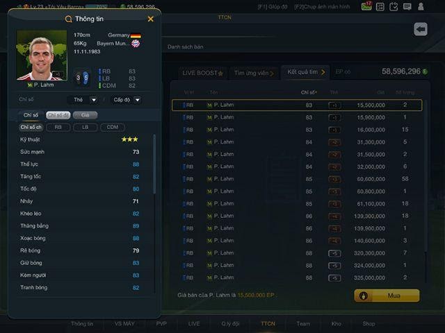Click the search magnifier icon beside Thông tin

click(68, 19)
